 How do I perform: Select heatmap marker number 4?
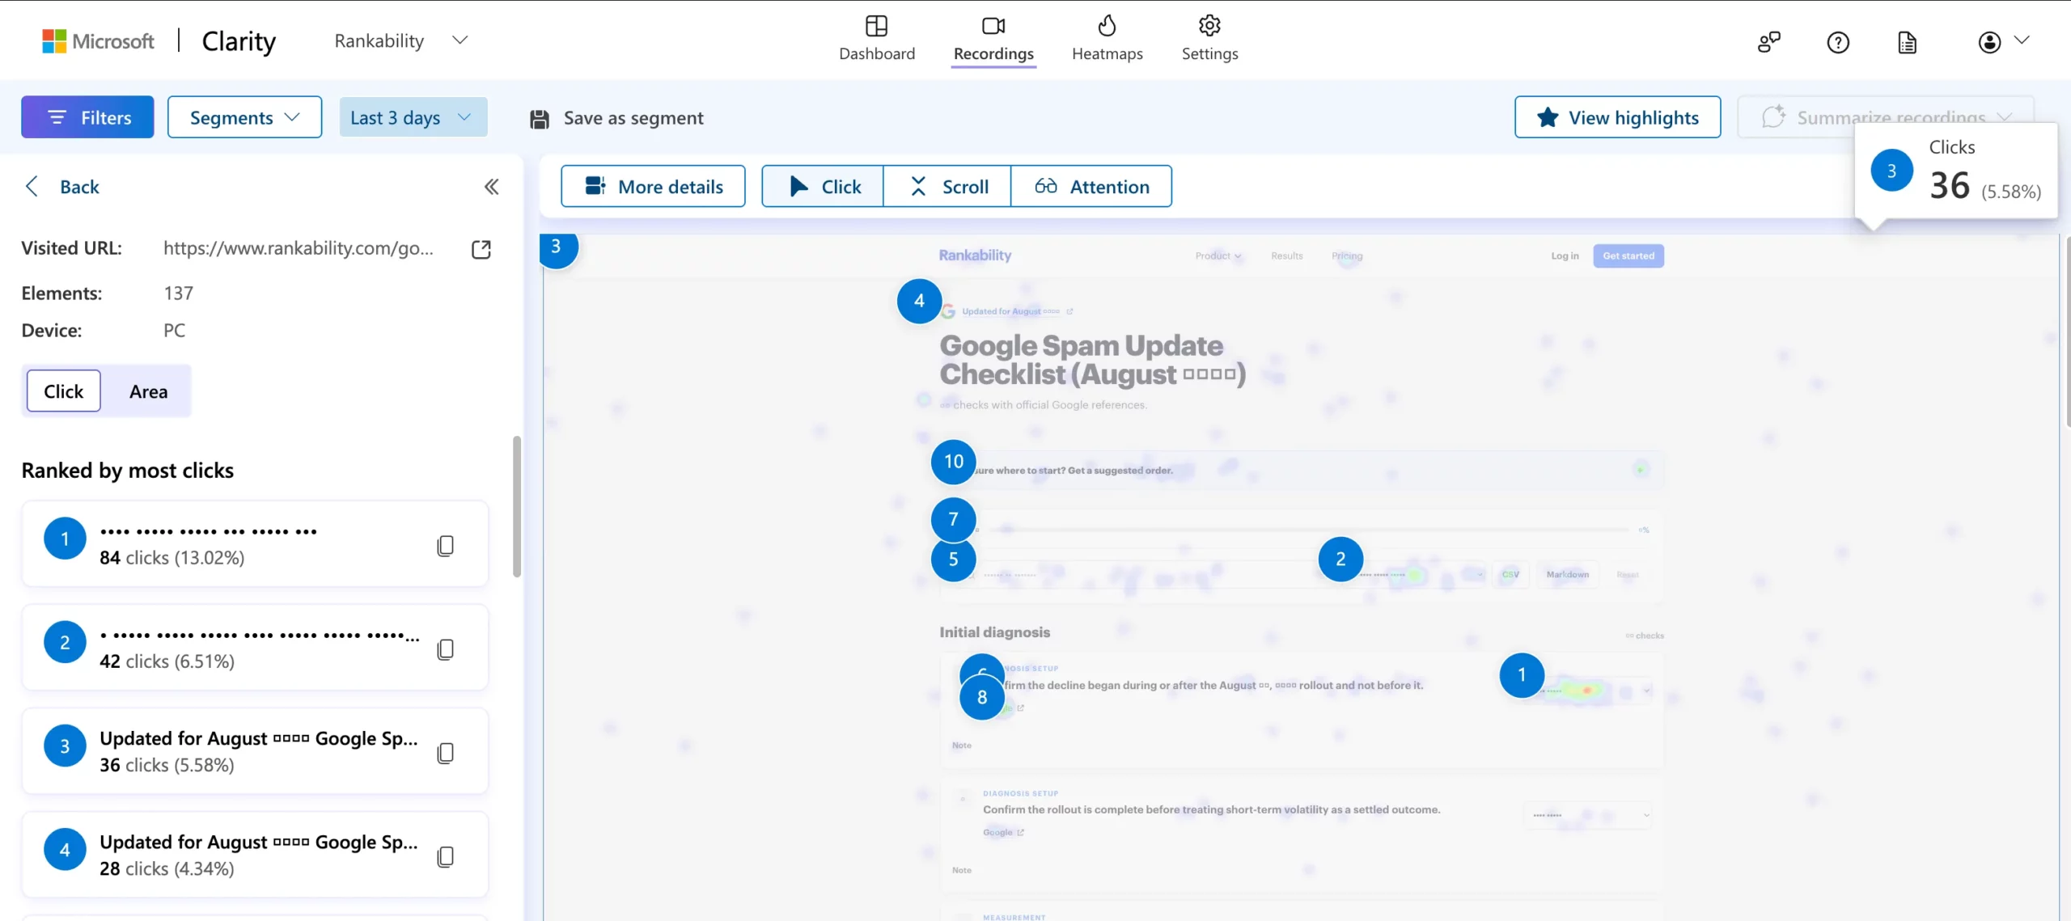(919, 301)
